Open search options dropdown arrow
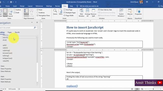This screenshot has width=163, height=91. tap(37, 28)
